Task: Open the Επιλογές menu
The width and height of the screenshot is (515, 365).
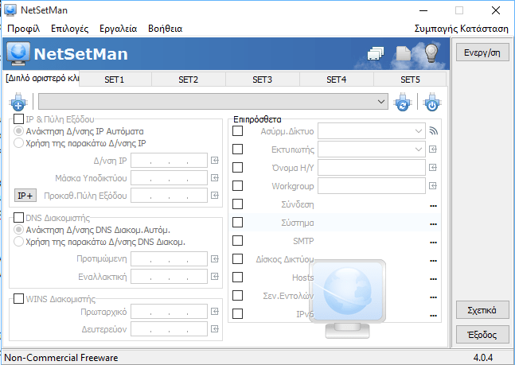Action: [69, 29]
